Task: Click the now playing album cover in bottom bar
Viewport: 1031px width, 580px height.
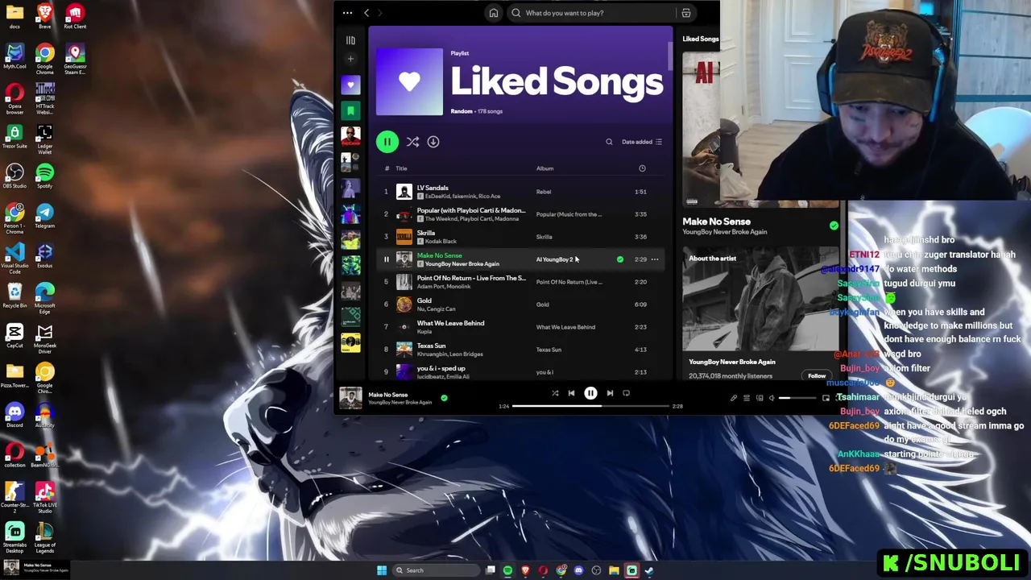Action: (350, 398)
